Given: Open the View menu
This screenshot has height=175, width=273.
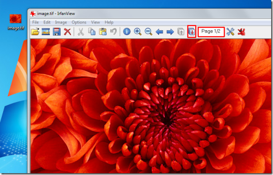Looking at the screenshot, I should point(95,22).
